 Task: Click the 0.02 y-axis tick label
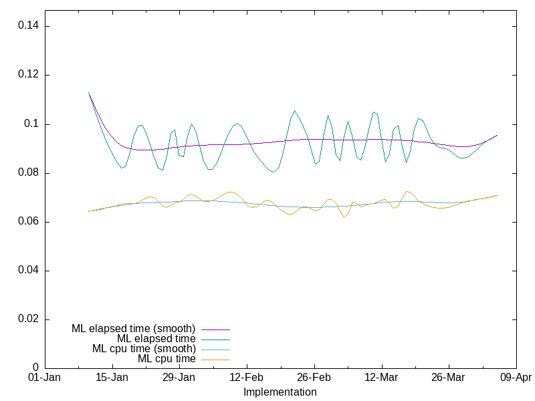tap(27, 319)
